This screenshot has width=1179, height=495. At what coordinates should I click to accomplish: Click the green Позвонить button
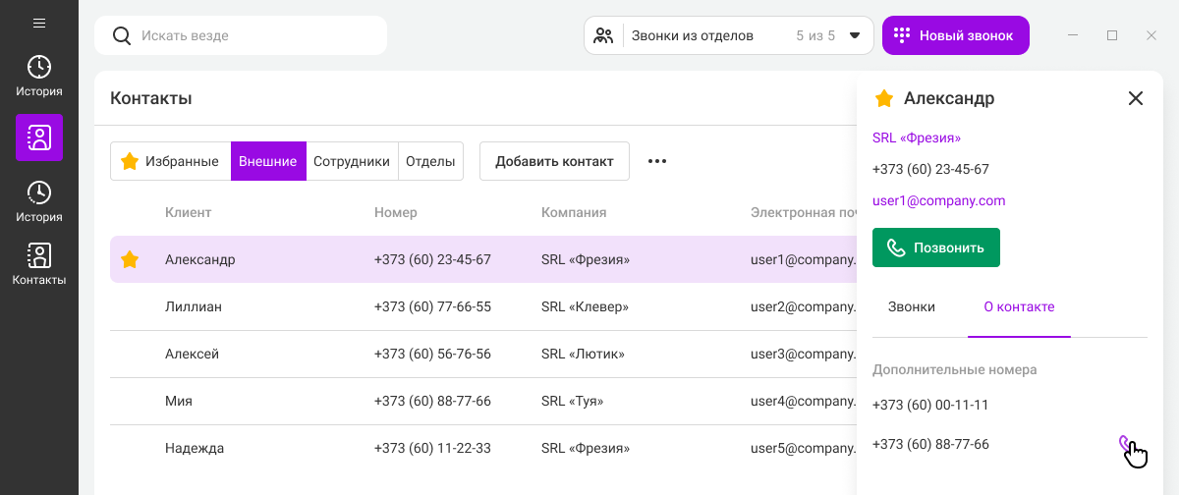click(x=935, y=247)
